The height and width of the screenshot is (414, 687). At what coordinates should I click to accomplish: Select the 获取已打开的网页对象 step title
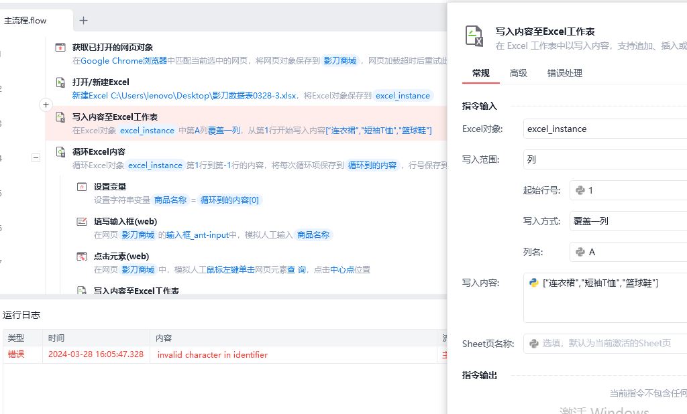coord(113,48)
